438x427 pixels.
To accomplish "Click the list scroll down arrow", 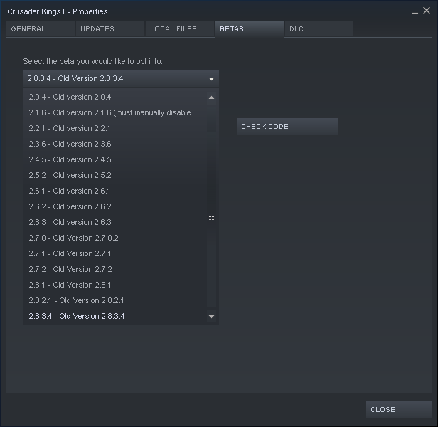I will [211, 317].
